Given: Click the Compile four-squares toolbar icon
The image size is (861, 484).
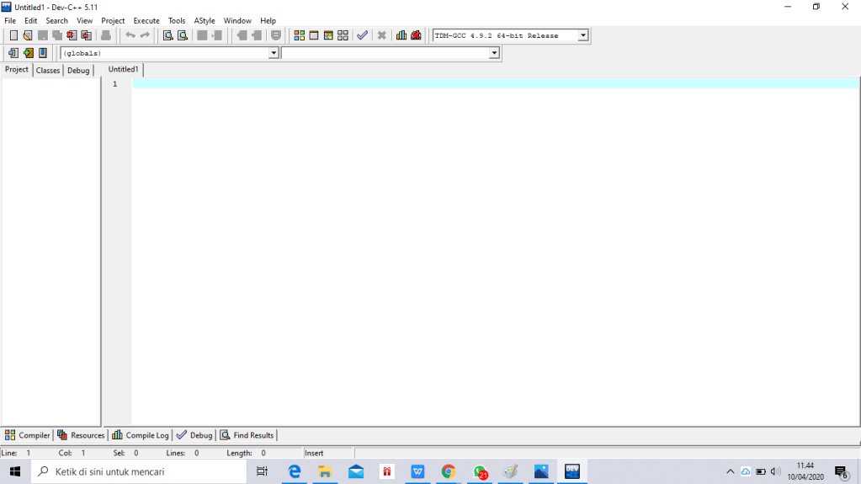Looking at the screenshot, I should coord(299,35).
